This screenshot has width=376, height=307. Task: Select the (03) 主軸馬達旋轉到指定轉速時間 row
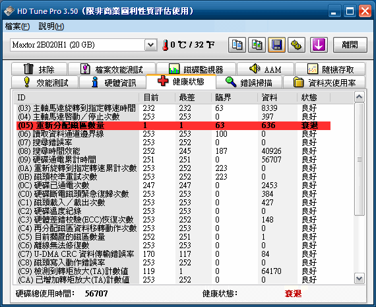click(173, 108)
